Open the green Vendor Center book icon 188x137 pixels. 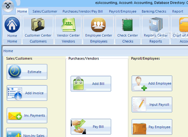(68, 25)
